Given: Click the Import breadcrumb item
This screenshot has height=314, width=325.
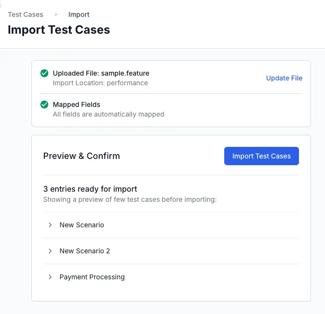Looking at the screenshot, I should tap(79, 14).
